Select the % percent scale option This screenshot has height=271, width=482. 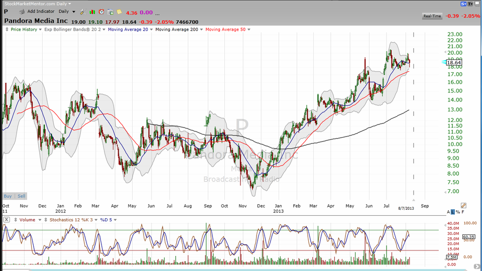[x=458, y=212]
